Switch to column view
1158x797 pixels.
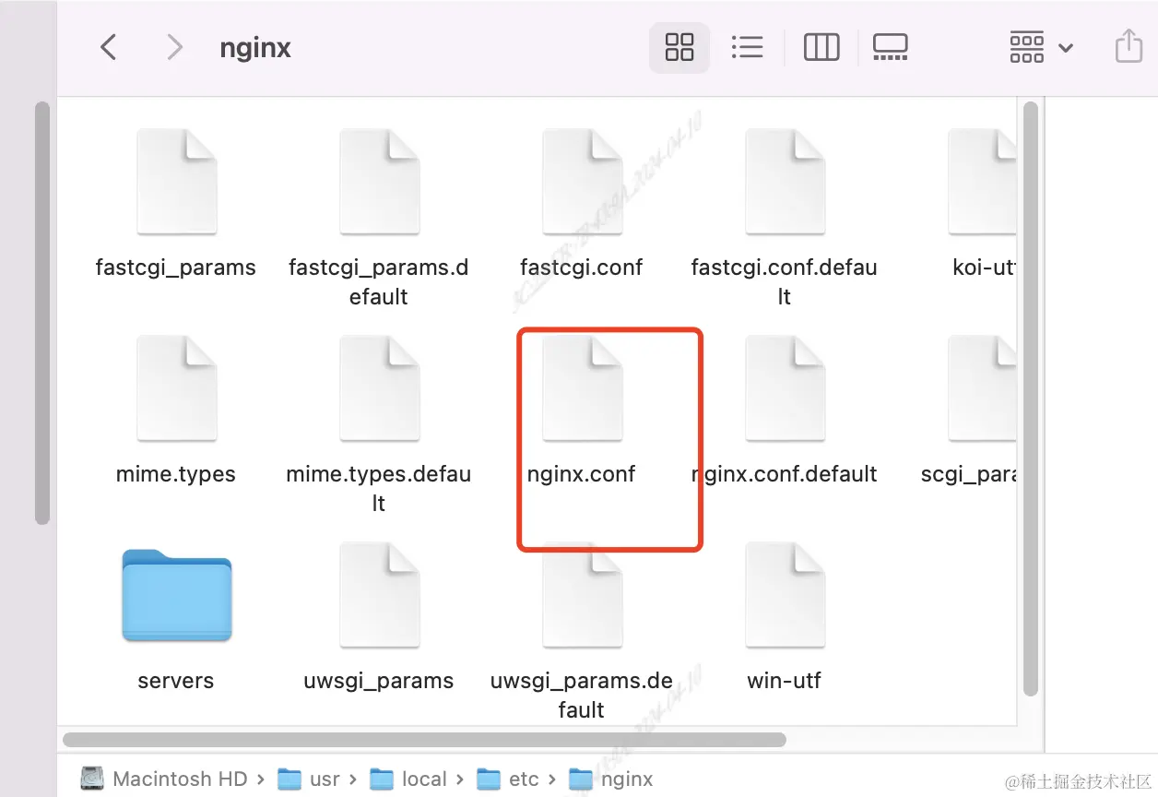(x=821, y=47)
